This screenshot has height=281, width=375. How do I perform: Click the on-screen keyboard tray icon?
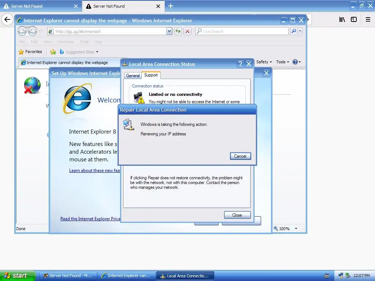pos(326,276)
